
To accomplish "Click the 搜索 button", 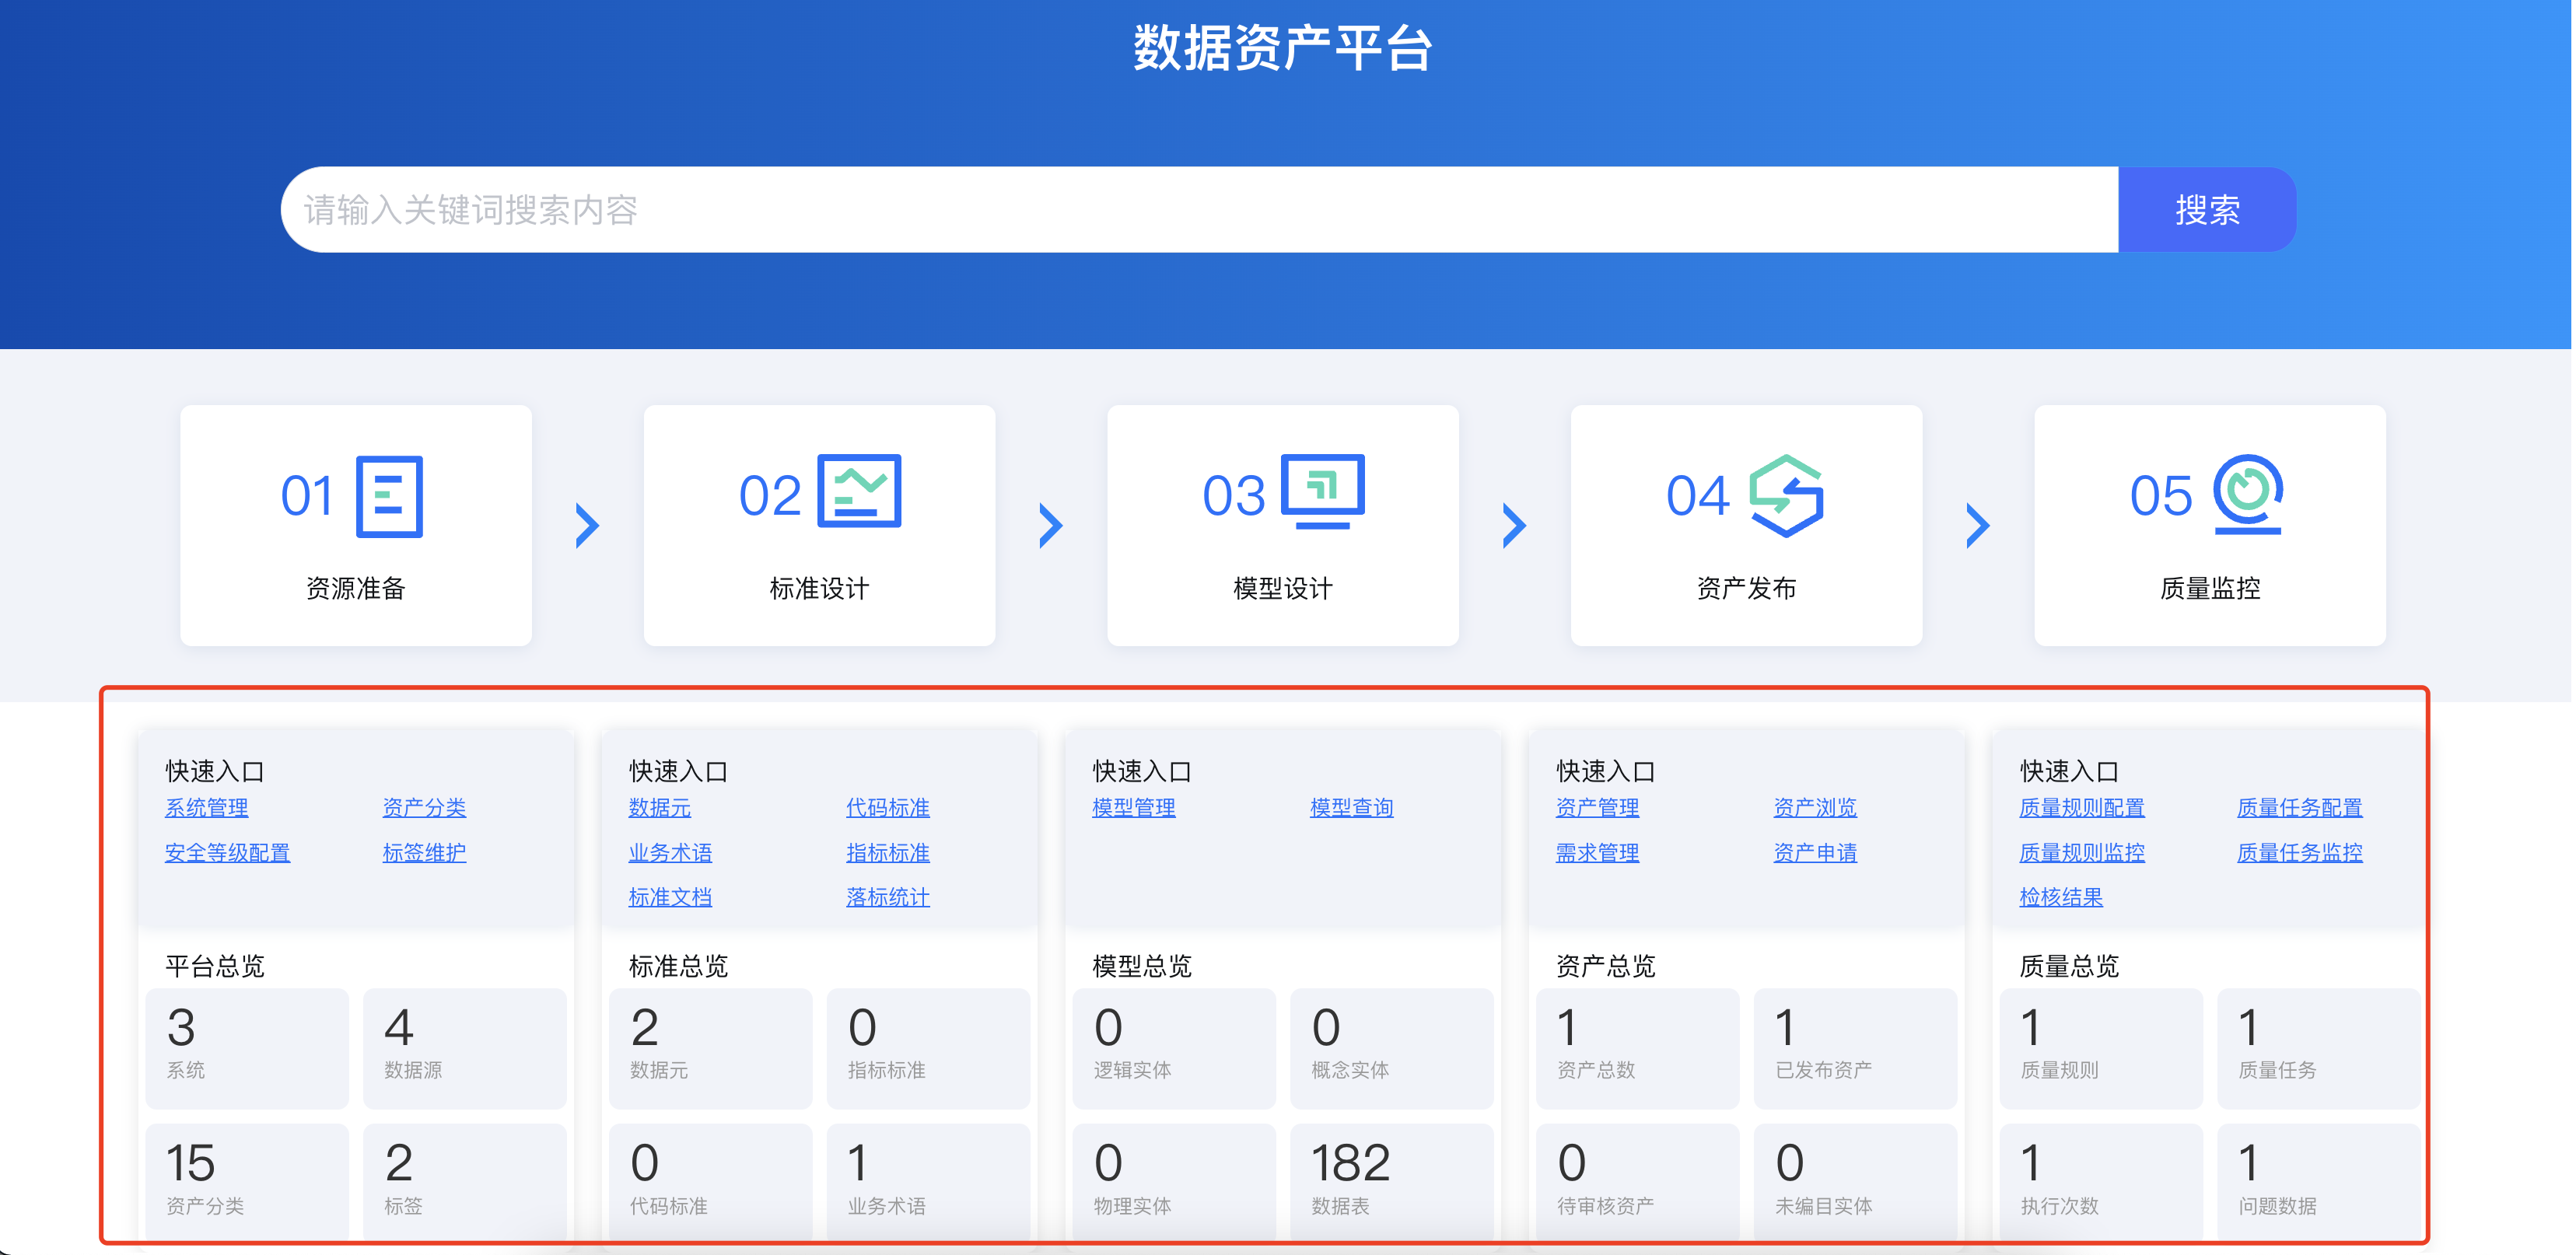I will tap(2207, 210).
